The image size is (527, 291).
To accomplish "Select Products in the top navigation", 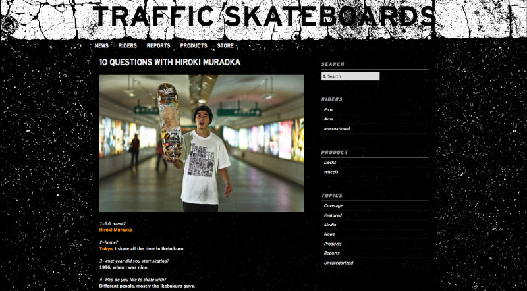I will pos(194,45).
